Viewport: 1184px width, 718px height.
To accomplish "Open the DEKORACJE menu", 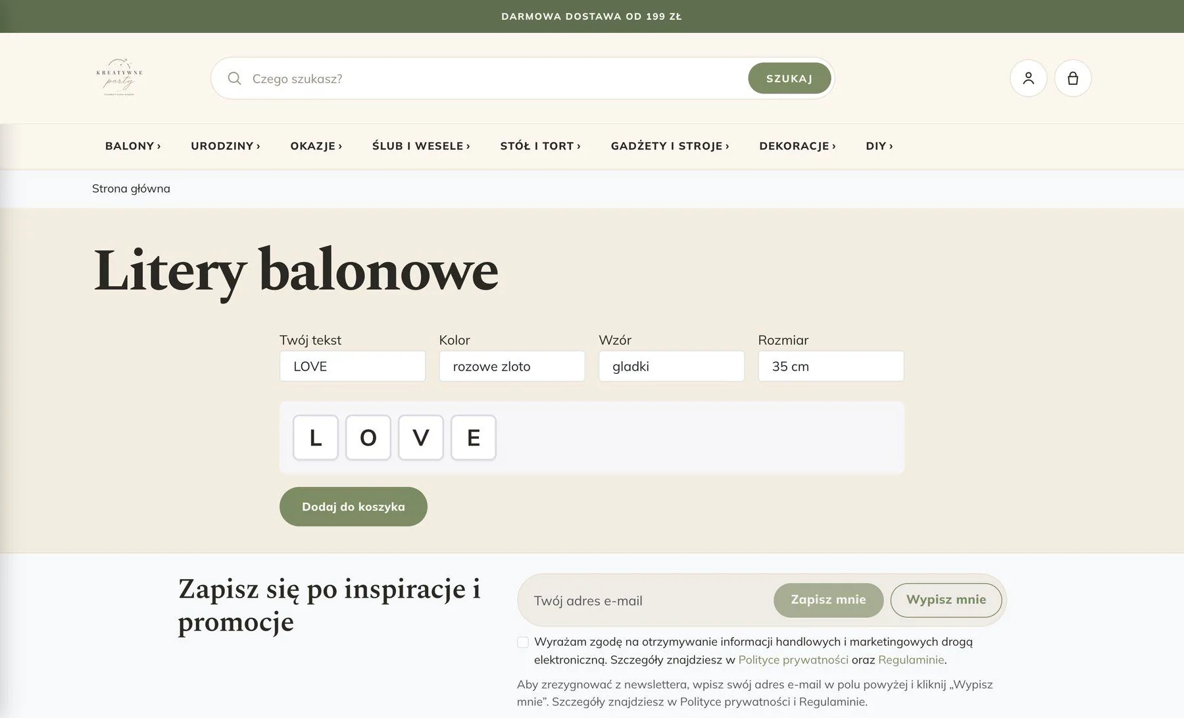I will coord(797,146).
